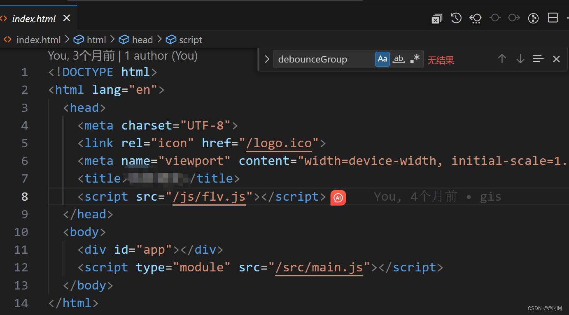Toggle regular expression search in find
569x315 pixels.
tap(415, 59)
